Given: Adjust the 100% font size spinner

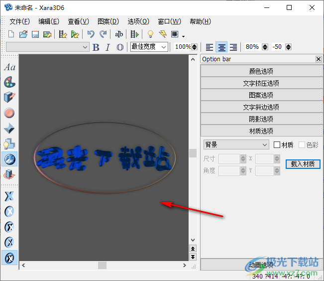Looking at the screenshot, I should [194, 47].
